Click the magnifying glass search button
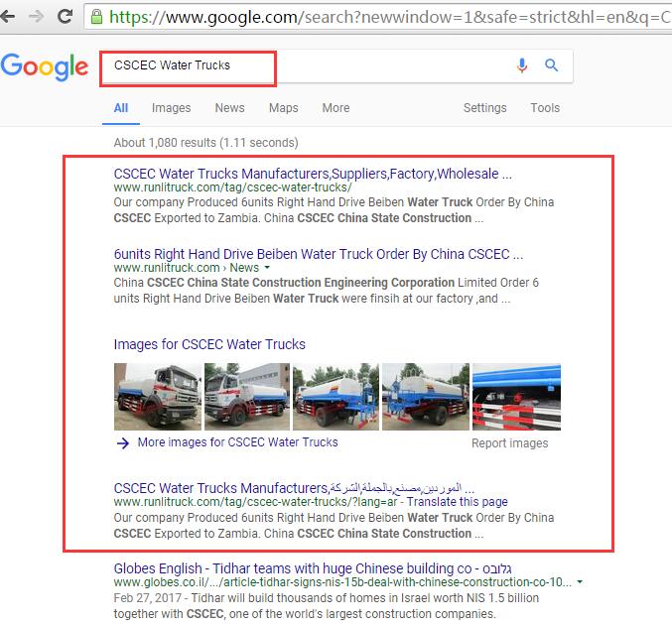The height and width of the screenshot is (624, 672). pos(551,65)
